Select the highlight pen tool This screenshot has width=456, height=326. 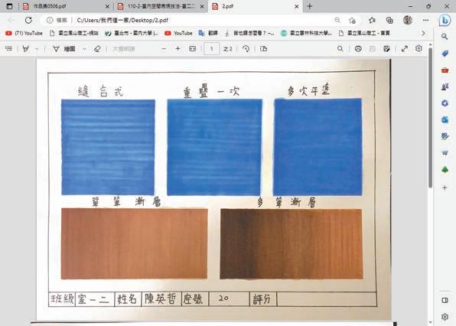(26, 49)
